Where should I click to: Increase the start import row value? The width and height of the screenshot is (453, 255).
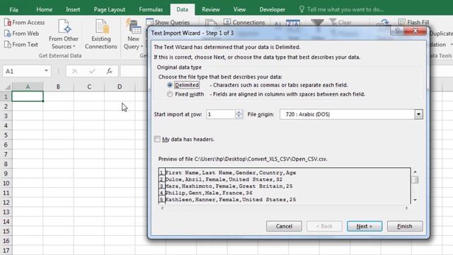pyautogui.click(x=239, y=112)
